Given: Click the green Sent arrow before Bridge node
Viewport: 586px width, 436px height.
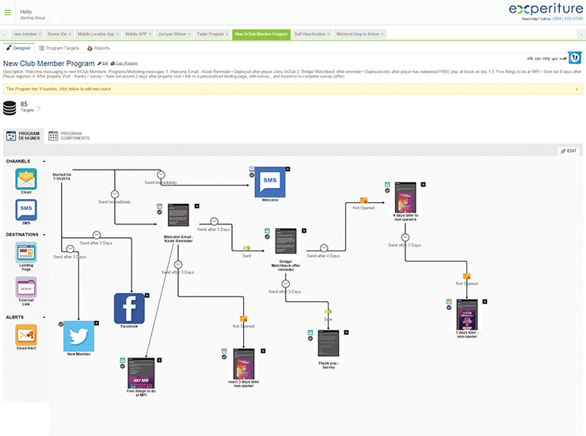Looking at the screenshot, I should pos(246,248).
